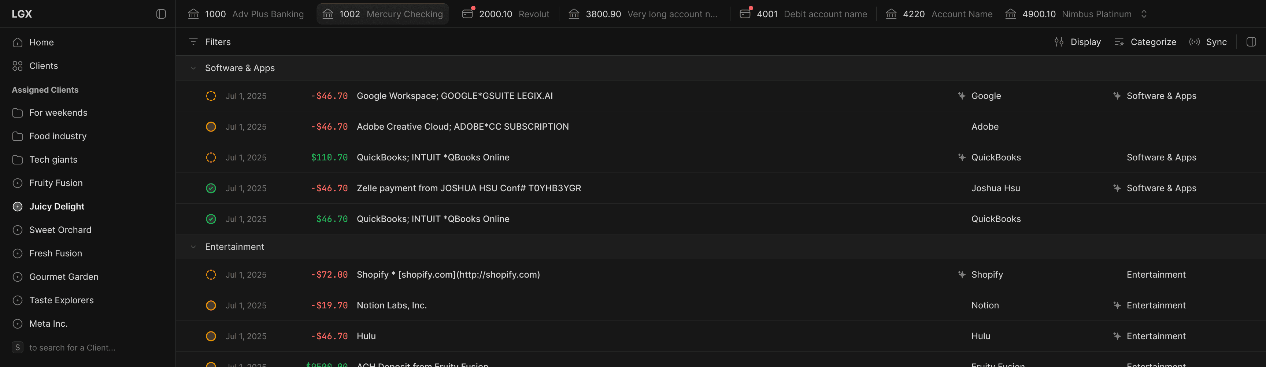The height and width of the screenshot is (367, 1266).
Task: Click the Joshua Hsu vendor cell
Action: (996, 188)
